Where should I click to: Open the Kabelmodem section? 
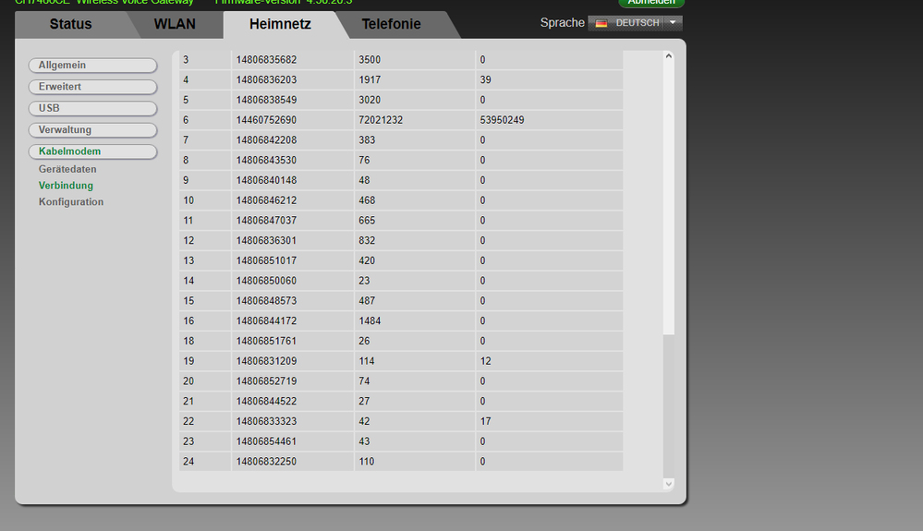coord(93,151)
